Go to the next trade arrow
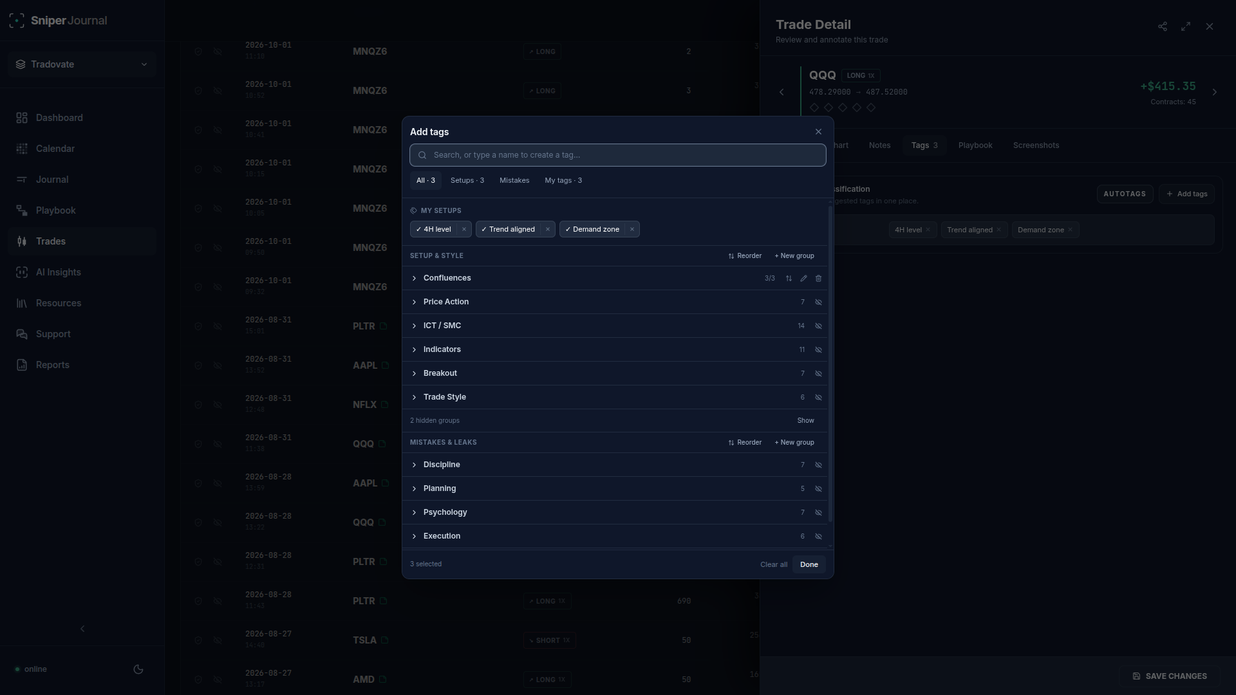 [1215, 92]
